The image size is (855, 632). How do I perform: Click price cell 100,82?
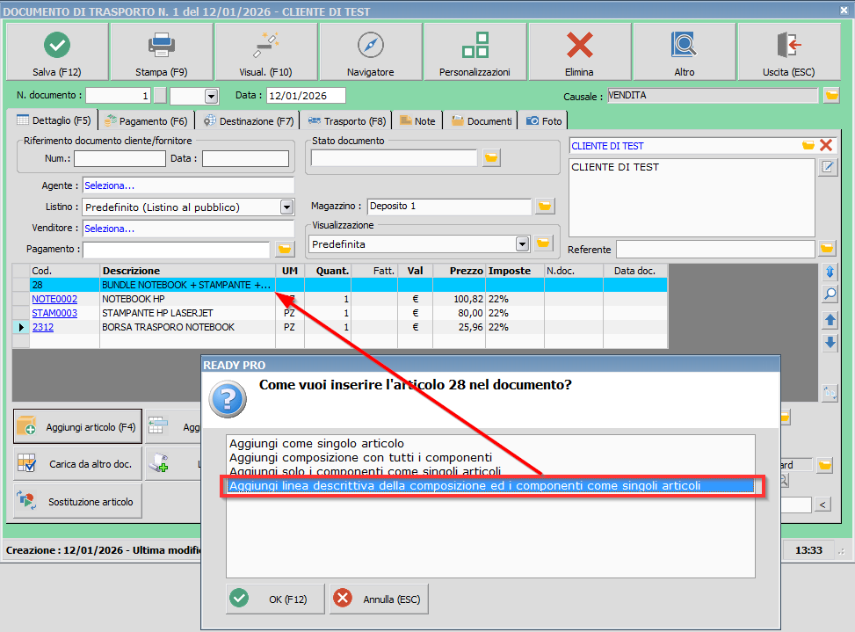459,299
